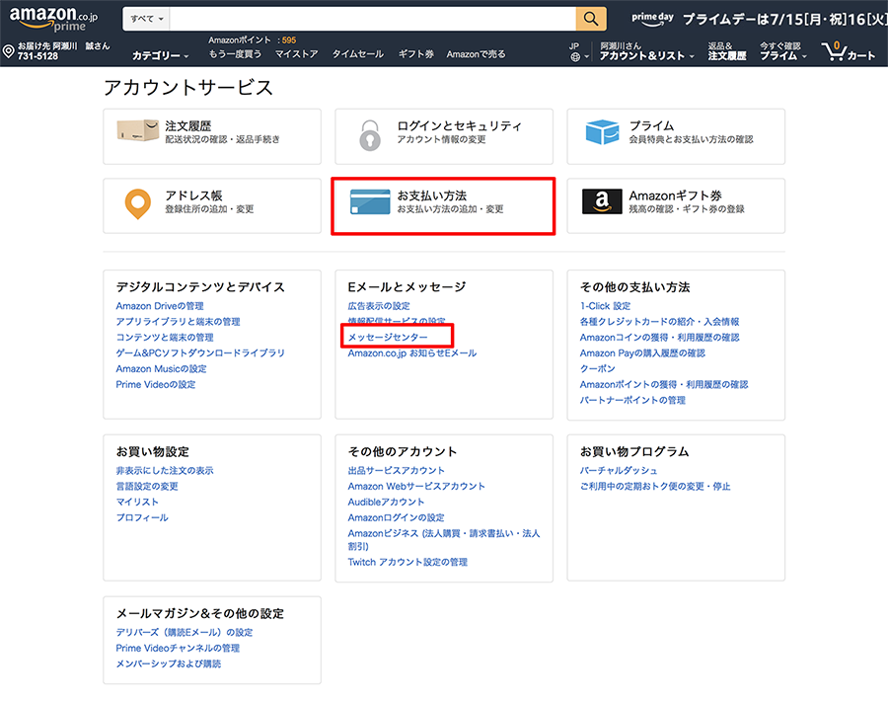The height and width of the screenshot is (702, 888).
Task: Open タイムセール
Action: click(x=358, y=54)
